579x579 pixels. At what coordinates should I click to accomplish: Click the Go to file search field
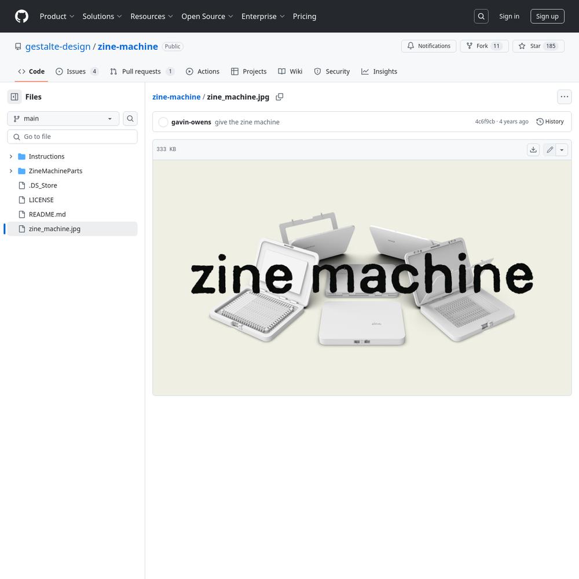72,137
